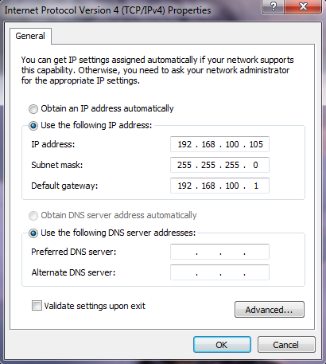Click the dialog title bar text
Viewport: 326px width, 364px height.
pyautogui.click(x=107, y=10)
